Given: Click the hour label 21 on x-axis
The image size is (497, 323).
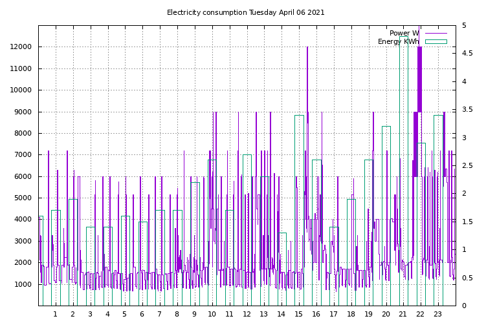Looking at the screenshot, I should 403,315.
